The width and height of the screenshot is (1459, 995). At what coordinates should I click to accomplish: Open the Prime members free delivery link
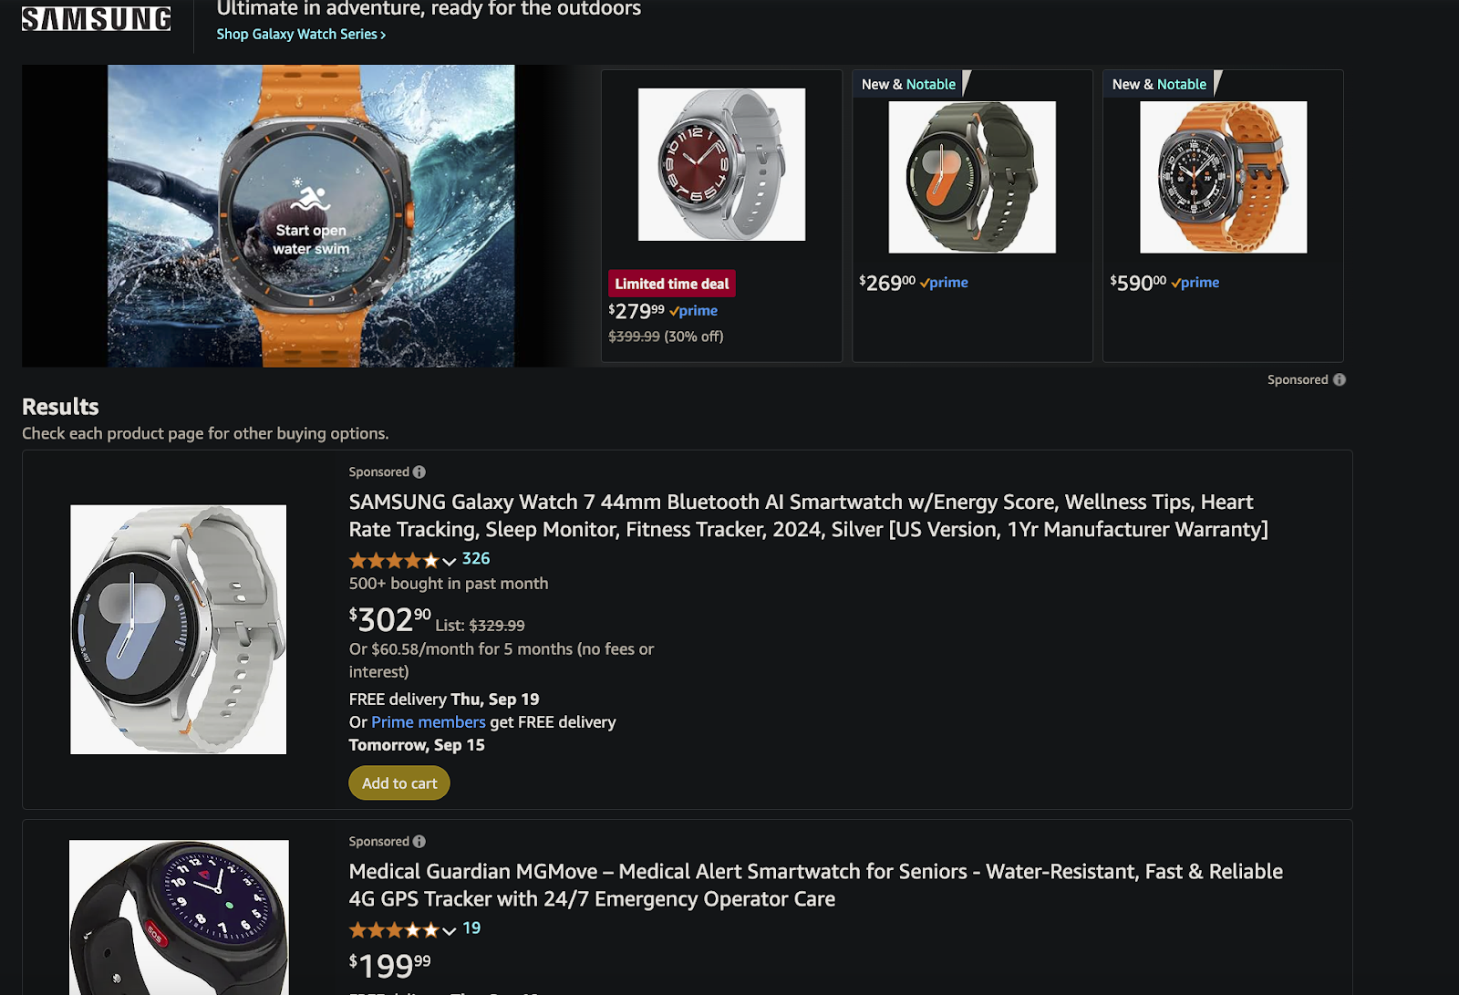point(428,721)
